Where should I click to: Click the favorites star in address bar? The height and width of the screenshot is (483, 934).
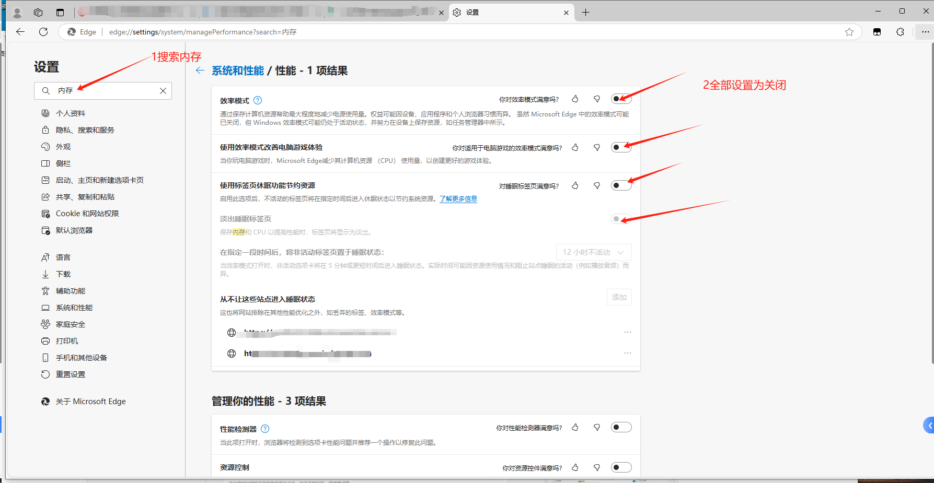pos(849,32)
